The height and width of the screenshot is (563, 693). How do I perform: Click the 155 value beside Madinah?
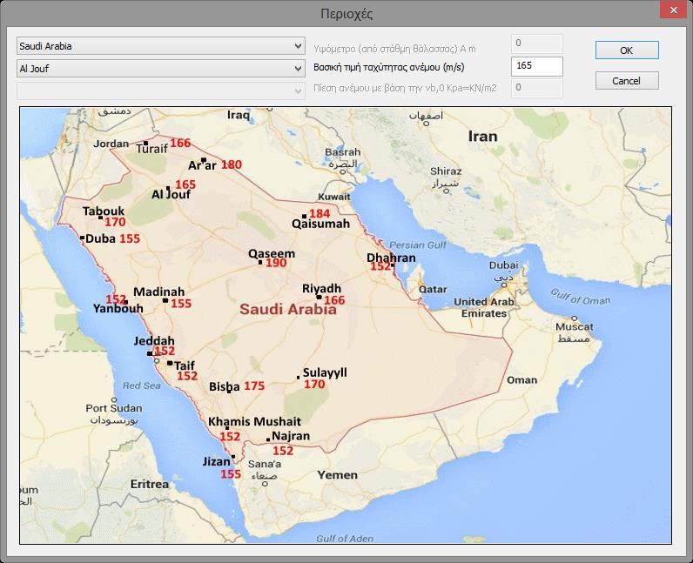pyautogui.click(x=181, y=304)
